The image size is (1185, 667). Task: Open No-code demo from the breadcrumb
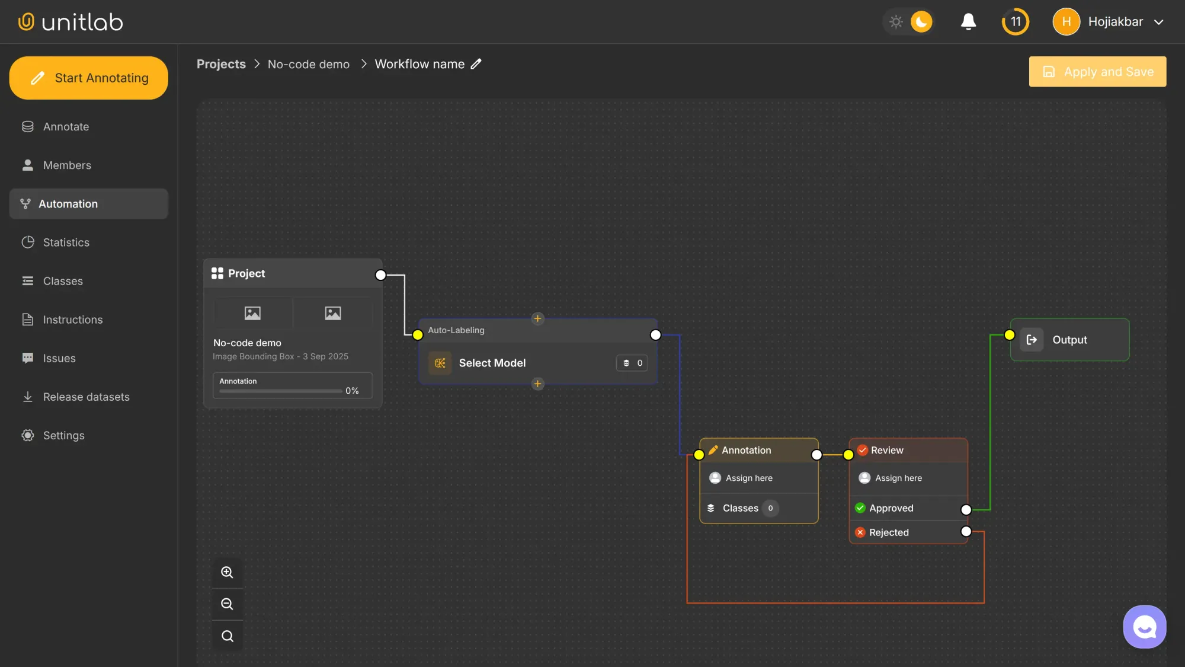coord(308,64)
